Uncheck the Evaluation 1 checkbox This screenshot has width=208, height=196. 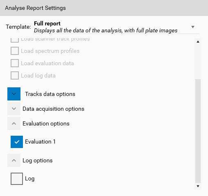(x=17, y=142)
